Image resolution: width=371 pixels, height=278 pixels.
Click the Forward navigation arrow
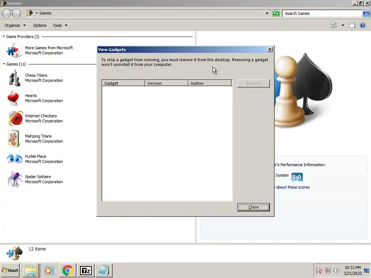[16, 13]
